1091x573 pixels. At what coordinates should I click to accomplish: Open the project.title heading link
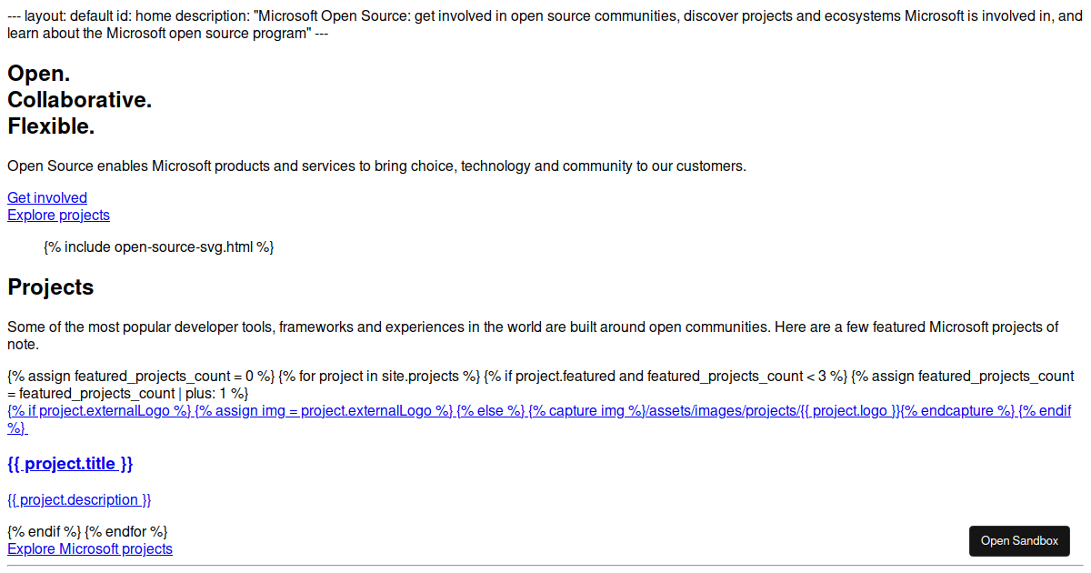69,464
